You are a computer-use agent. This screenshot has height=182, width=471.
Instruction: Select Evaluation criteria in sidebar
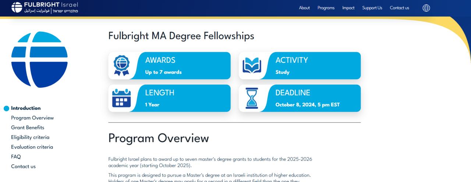point(32,147)
